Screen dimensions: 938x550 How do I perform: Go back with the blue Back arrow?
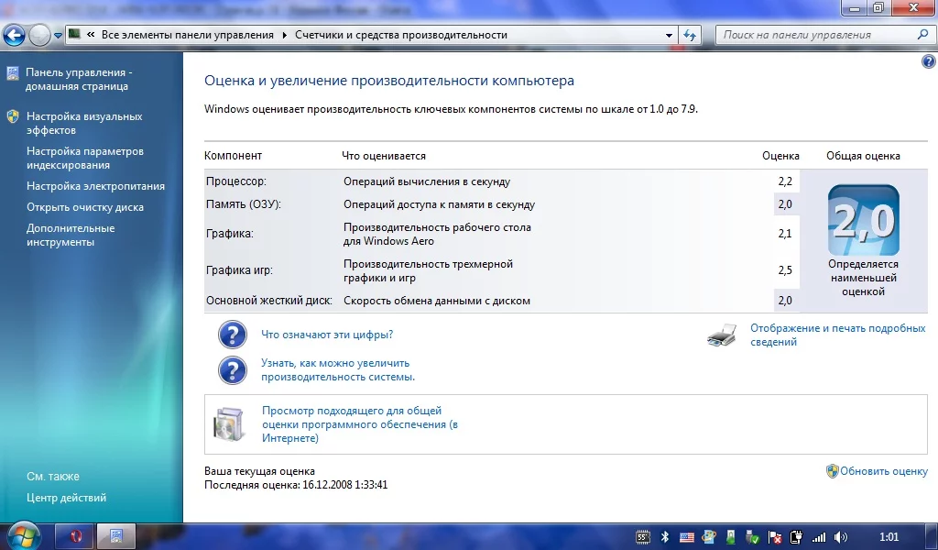click(x=15, y=36)
